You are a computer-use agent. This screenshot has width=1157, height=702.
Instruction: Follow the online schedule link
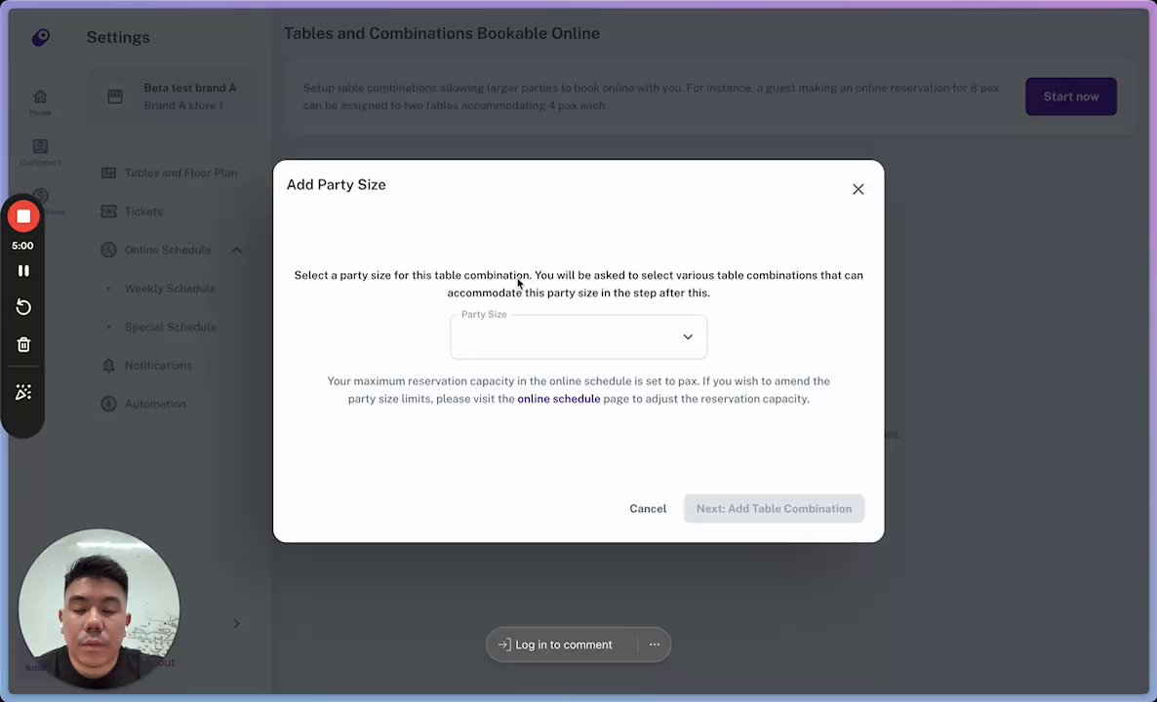(558, 399)
